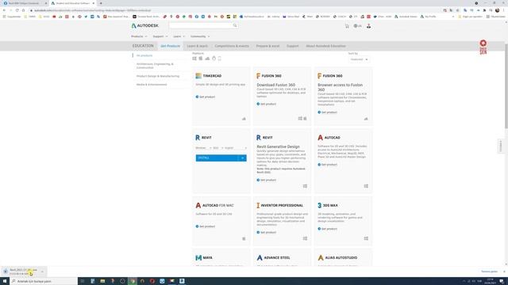Click the EDUCATION heading link
Viewport: 508px width, 285px height.
143,46
